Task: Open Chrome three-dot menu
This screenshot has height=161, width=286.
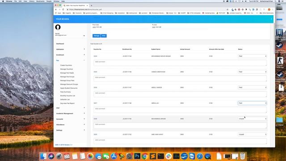Action: coord(273,9)
